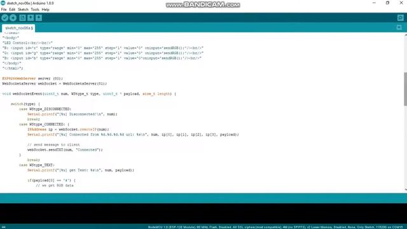Viewport: 407px width, 229px height.
Task: Click the case WStype_DISCONNECTED line
Action: 45,109
